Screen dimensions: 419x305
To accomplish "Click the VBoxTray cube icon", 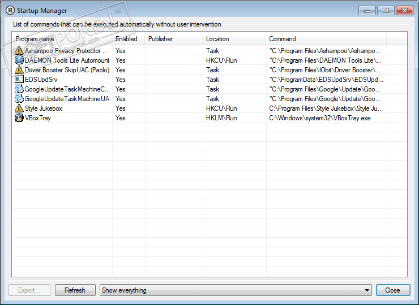I will 19,117.
